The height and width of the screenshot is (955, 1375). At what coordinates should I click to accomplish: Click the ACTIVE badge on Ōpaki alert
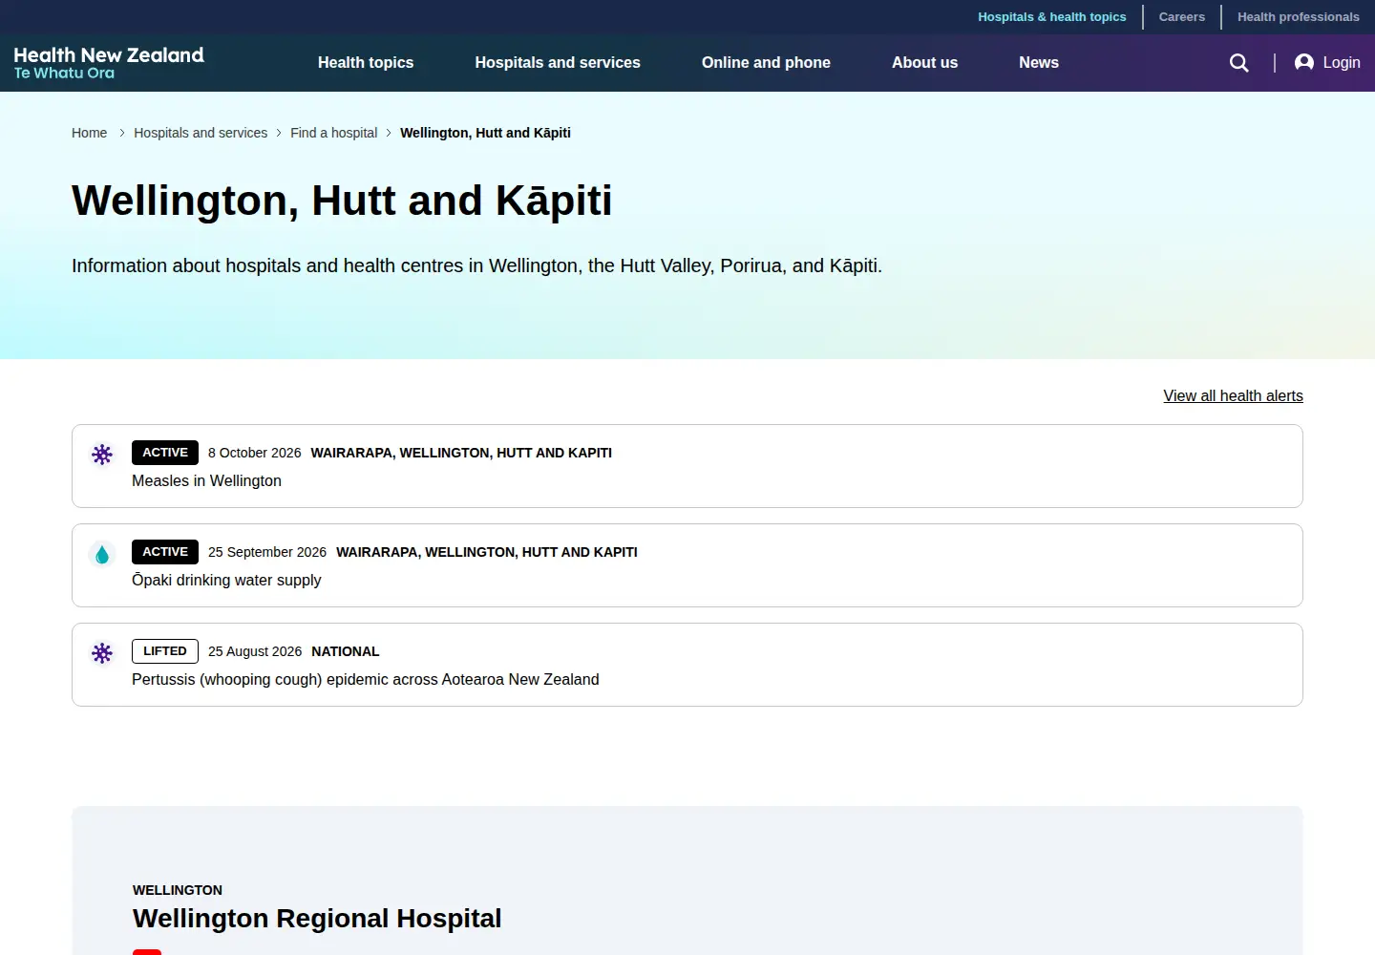165,552
